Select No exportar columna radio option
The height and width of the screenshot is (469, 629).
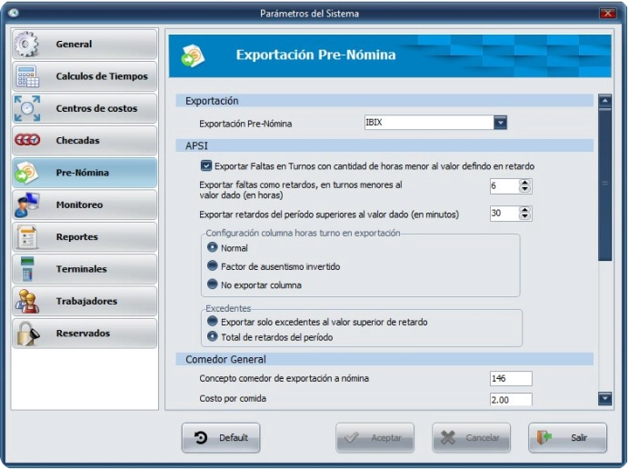tap(213, 284)
